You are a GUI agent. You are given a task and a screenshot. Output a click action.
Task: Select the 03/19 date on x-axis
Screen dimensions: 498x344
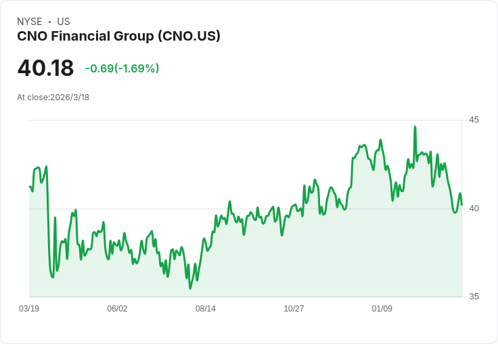click(29, 309)
